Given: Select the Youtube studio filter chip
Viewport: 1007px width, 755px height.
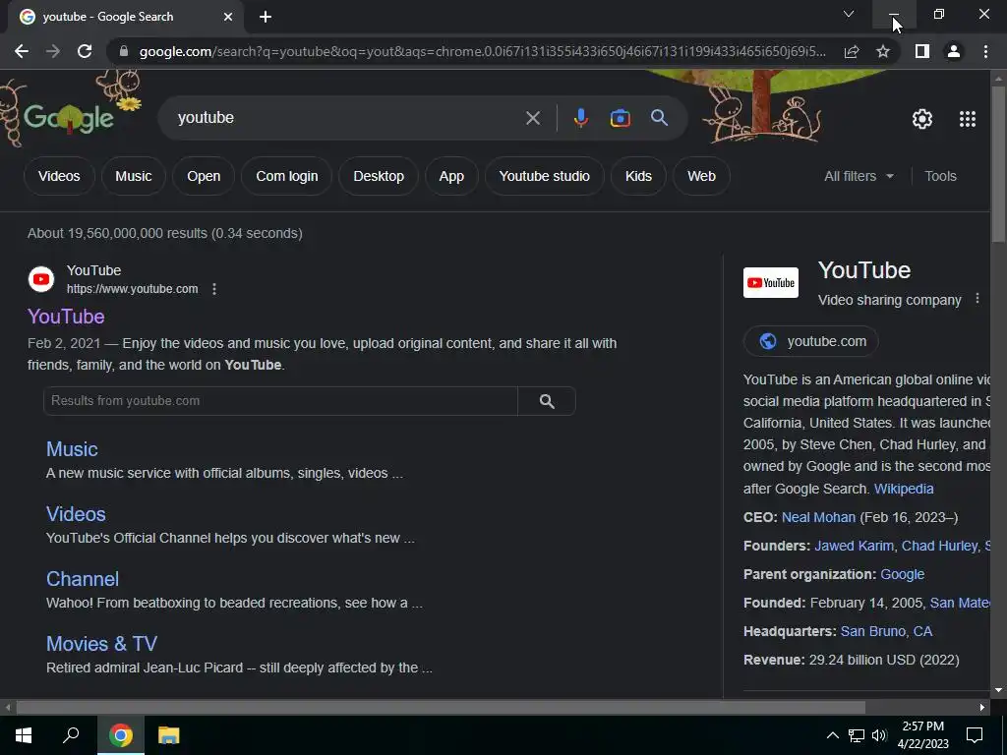Looking at the screenshot, I should tap(545, 176).
